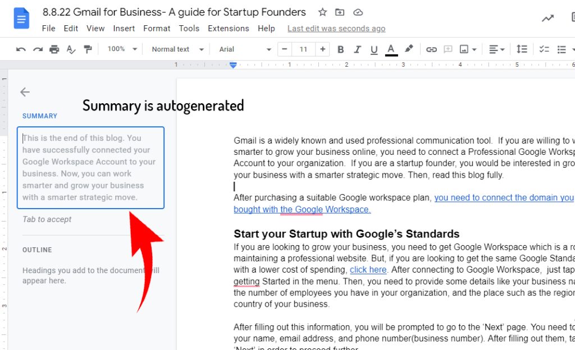575x350 pixels.
Task: Print the document
Action: 54,49
